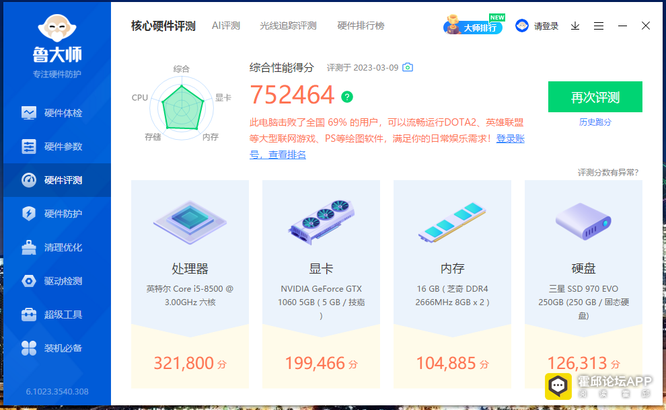This screenshot has height=410, width=666.
Task: Open 硬件参数 in the sidebar
Action: (x=57, y=147)
